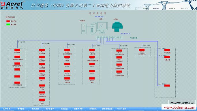This screenshot has height=111, width=197.
Task: Click the UPS power supply icon
Action: point(84,29)
